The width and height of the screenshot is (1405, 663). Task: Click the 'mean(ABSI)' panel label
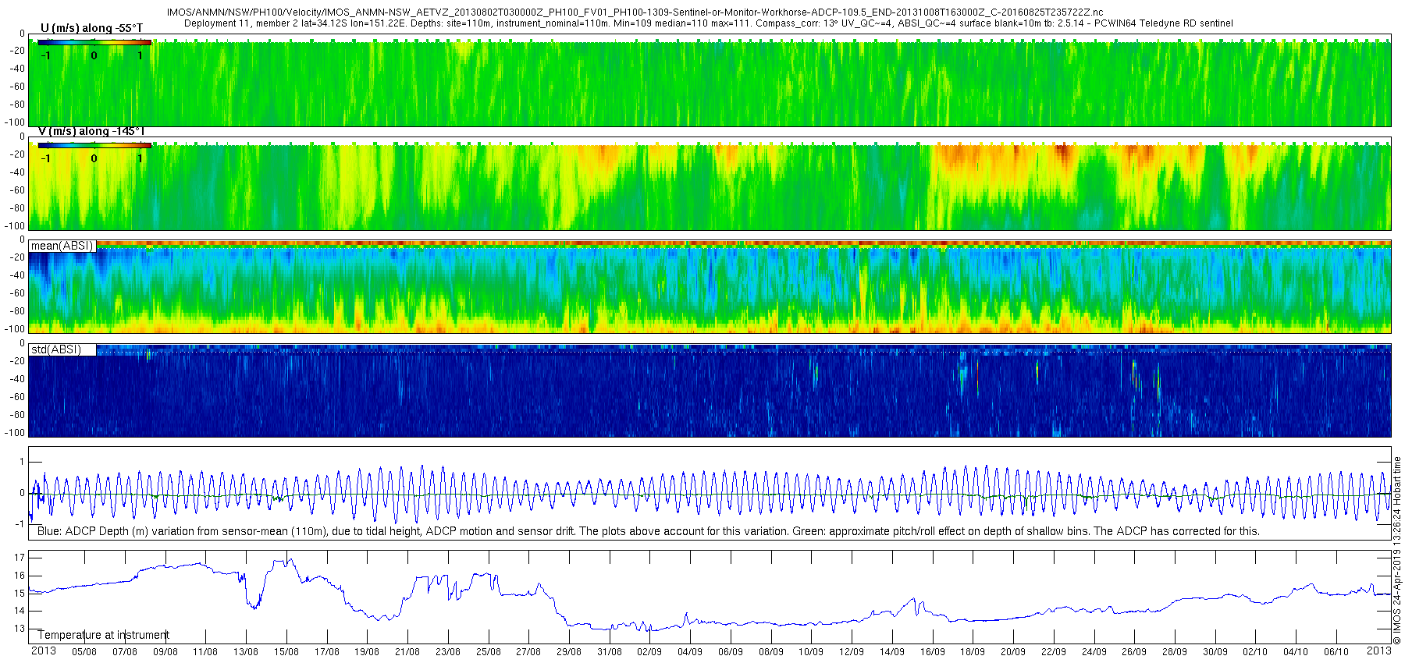(x=62, y=246)
